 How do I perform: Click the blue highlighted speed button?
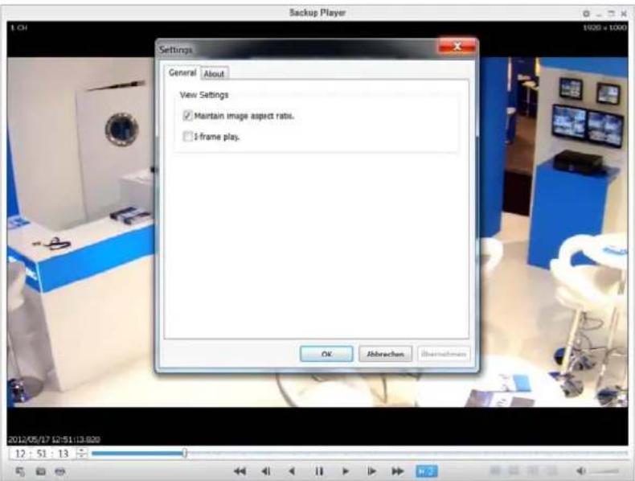click(427, 471)
